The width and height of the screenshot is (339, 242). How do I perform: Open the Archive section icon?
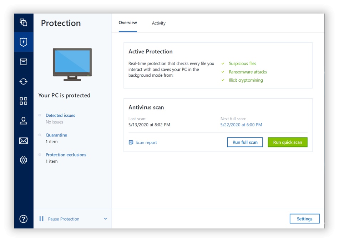coord(24,62)
